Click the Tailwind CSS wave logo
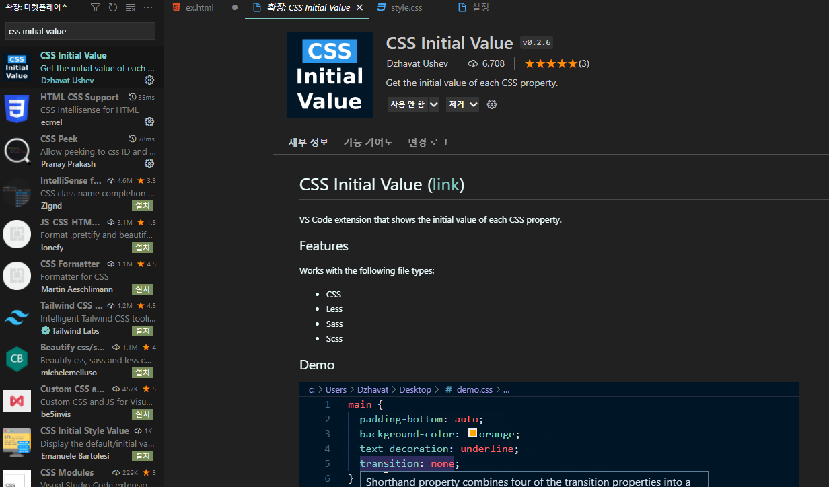 coord(17,317)
